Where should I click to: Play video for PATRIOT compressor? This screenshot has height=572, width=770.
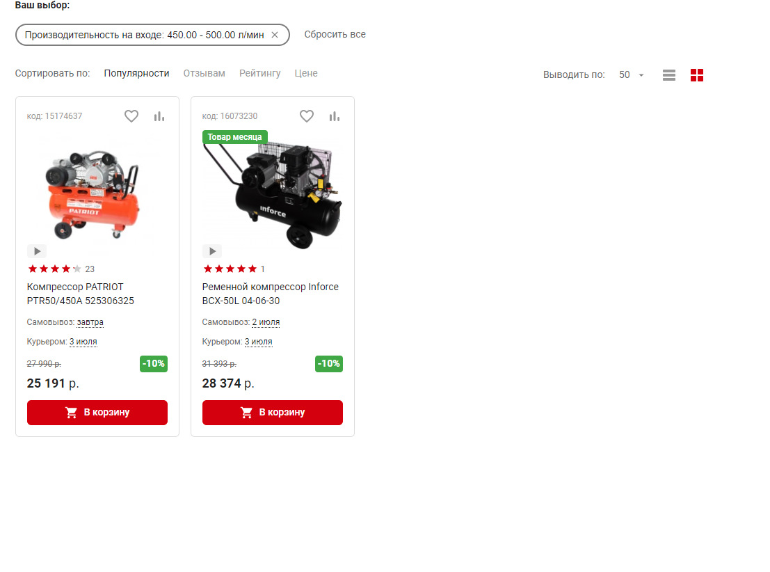point(37,251)
